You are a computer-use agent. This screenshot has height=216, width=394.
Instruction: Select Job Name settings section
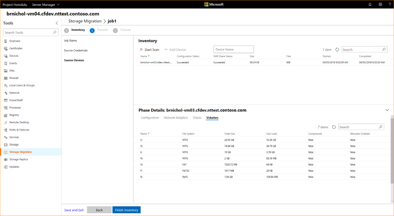pyautogui.click(x=70, y=41)
